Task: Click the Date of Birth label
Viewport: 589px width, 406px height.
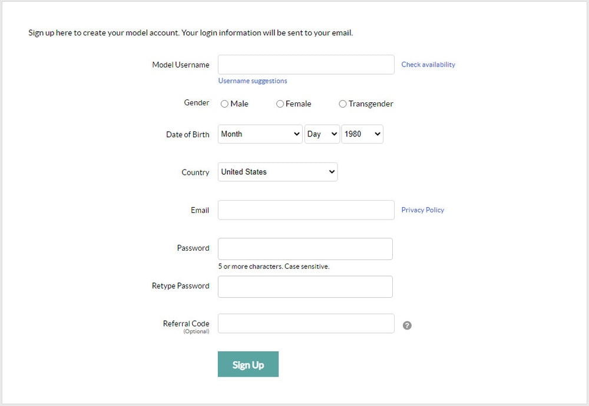Action: pos(187,135)
